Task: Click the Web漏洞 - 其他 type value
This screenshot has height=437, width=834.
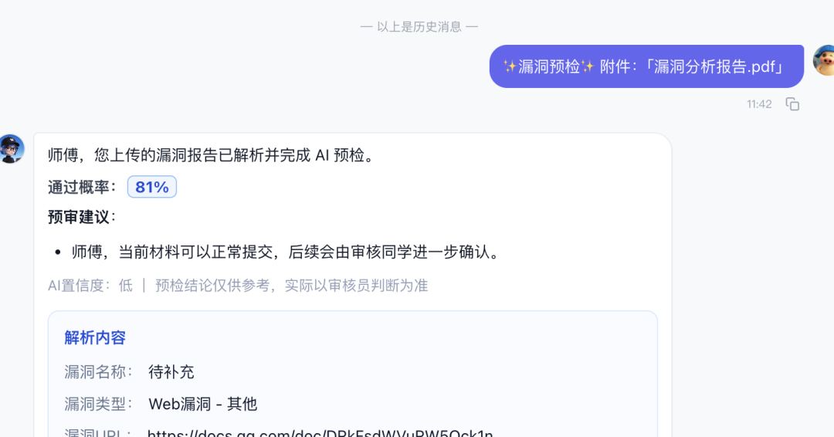Action: pyautogui.click(x=202, y=404)
